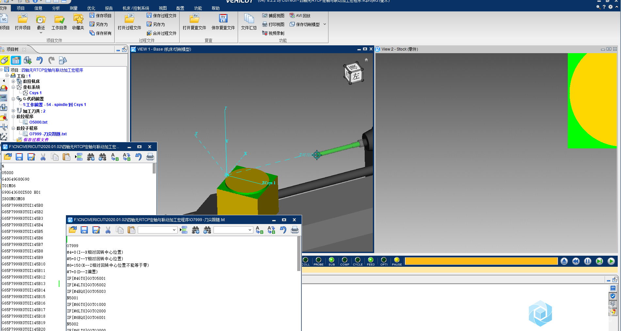Collapse the 数控子程序 tree node

(13, 128)
